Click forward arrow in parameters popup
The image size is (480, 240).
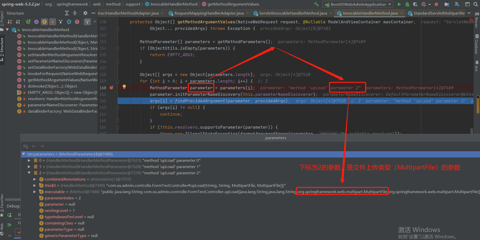pos(42,146)
